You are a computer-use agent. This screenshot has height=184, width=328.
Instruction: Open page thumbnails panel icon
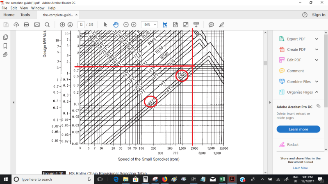point(5,37)
